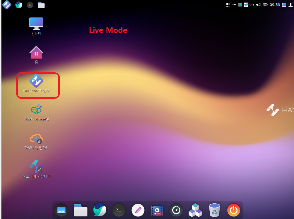Screen dimensions: 294x219
Task: Open the white butterfly tray applet
Action: 246,5
